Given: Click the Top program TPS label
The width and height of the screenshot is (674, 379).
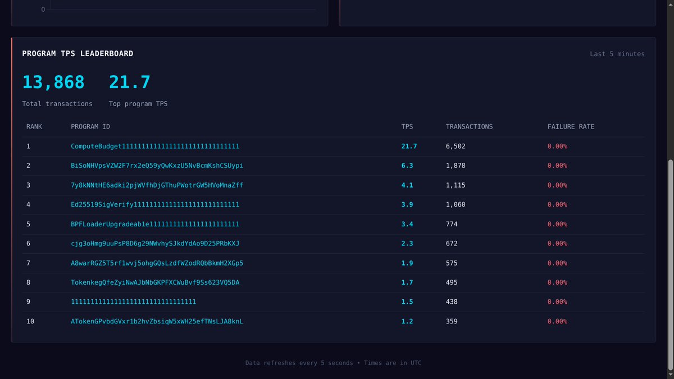Looking at the screenshot, I should (x=138, y=104).
